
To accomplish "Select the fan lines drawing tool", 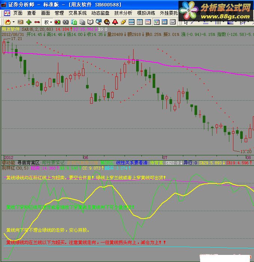I will click(230, 22).
